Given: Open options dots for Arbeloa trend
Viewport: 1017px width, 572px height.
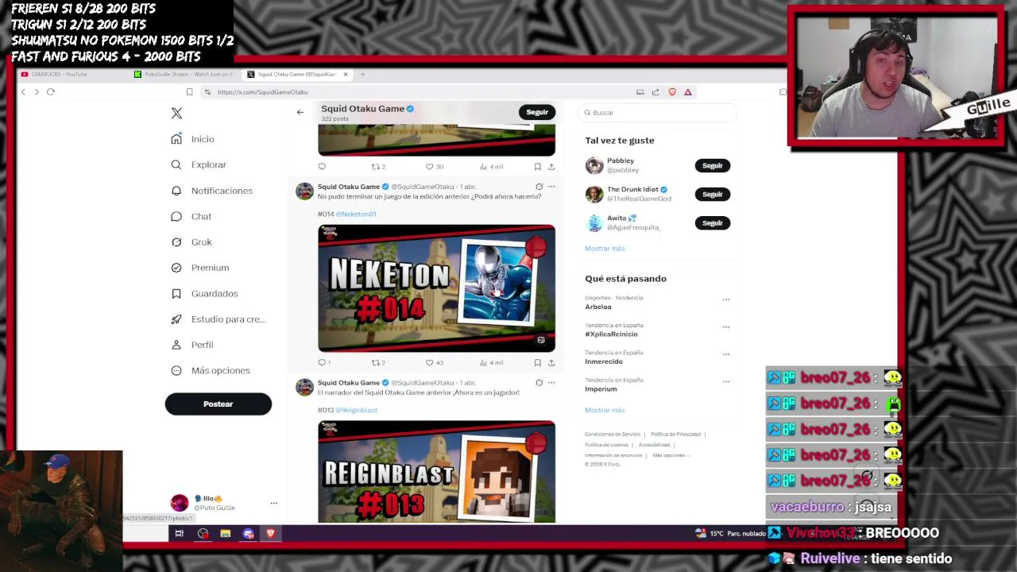Looking at the screenshot, I should [725, 300].
